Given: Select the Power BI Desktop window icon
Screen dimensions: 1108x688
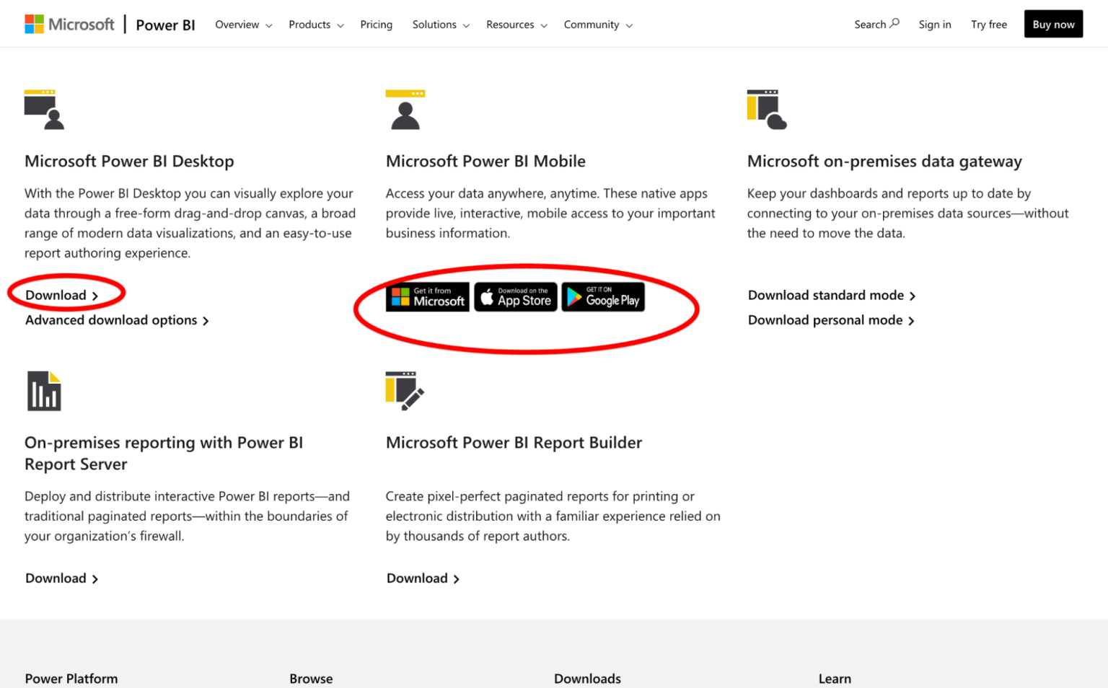Looking at the screenshot, I should pyautogui.click(x=44, y=110).
